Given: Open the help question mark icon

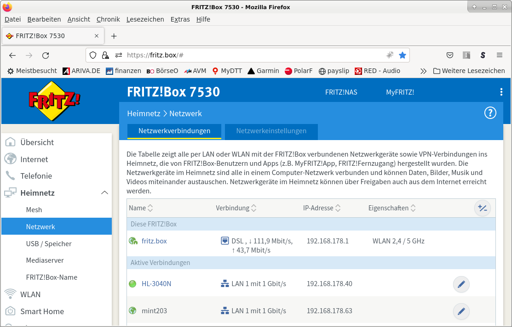Looking at the screenshot, I should (x=490, y=113).
